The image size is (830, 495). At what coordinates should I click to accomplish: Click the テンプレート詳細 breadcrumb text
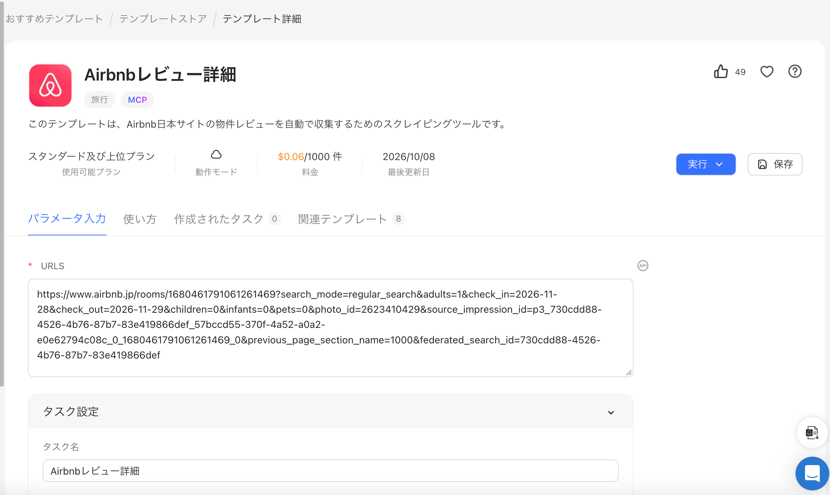pyautogui.click(x=262, y=19)
